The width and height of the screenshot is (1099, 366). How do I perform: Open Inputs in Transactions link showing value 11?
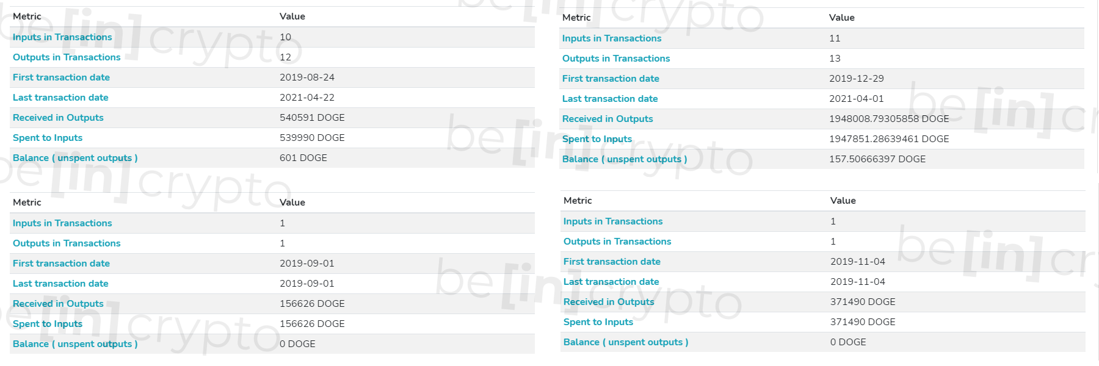tap(612, 38)
